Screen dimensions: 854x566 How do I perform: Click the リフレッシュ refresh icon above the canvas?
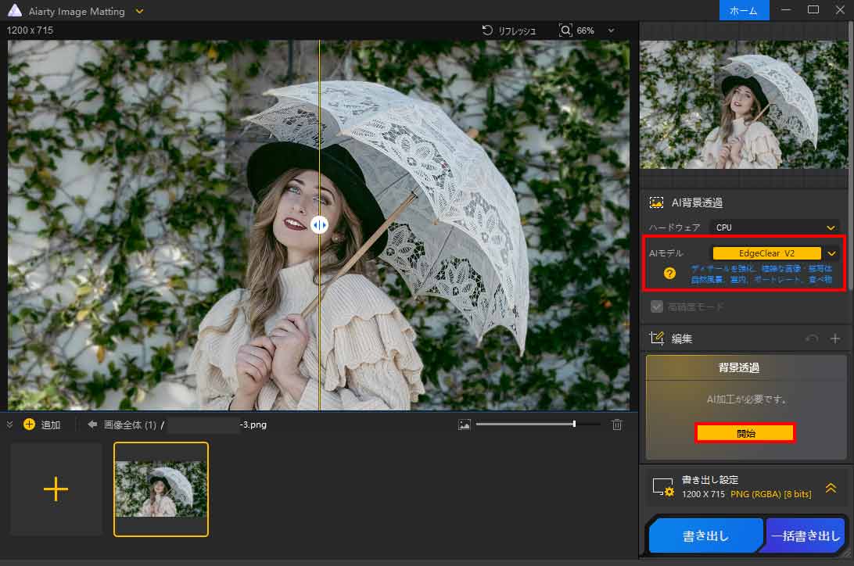(485, 30)
